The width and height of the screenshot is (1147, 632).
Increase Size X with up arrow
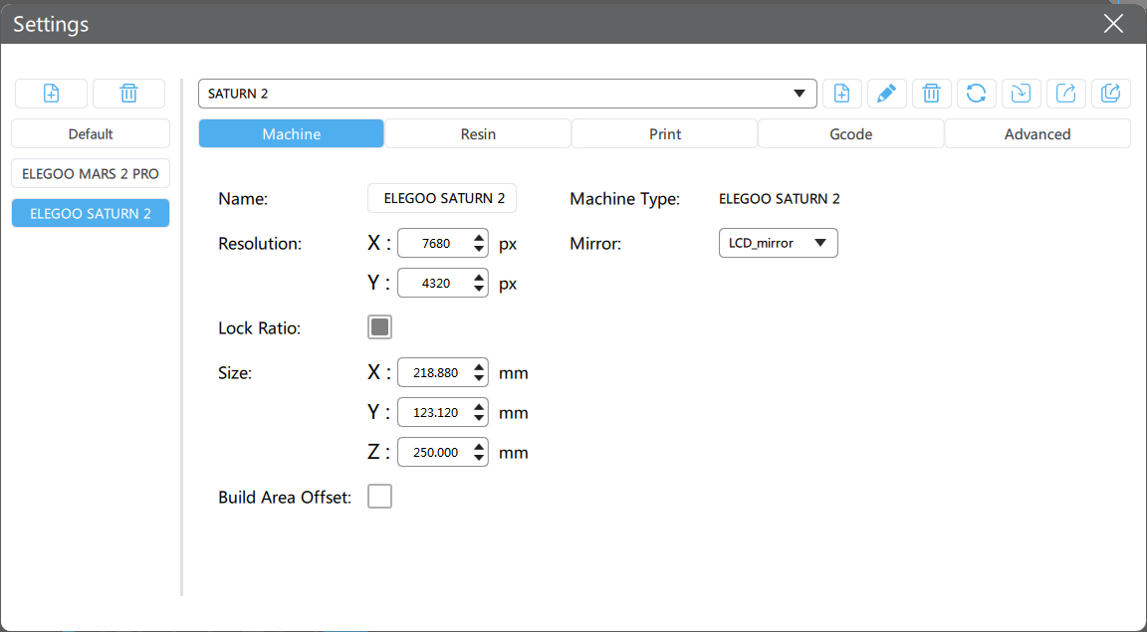click(x=479, y=366)
